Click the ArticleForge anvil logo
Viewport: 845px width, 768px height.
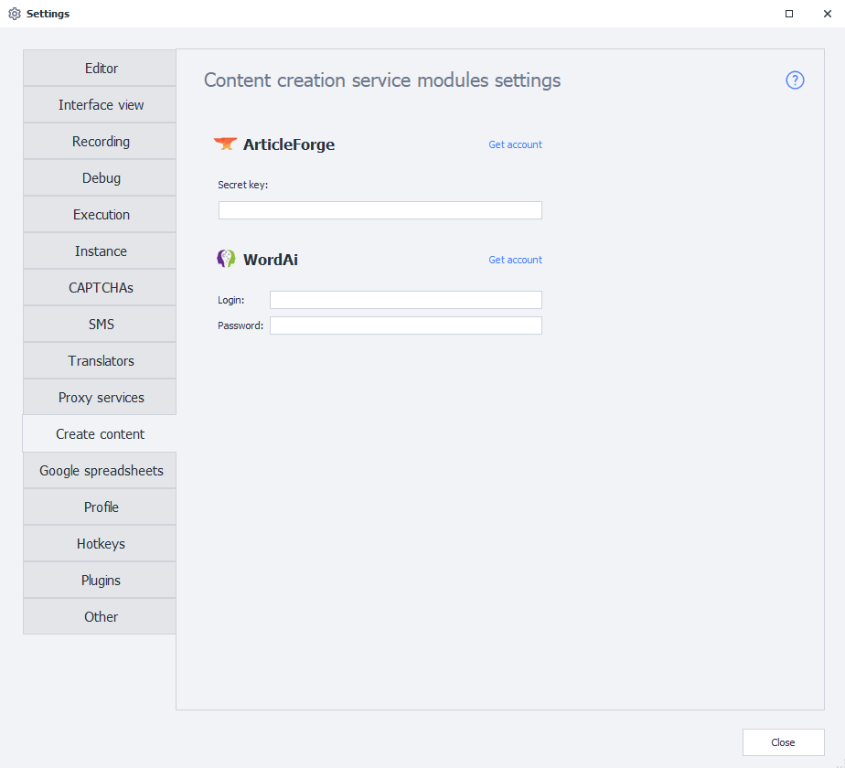coord(225,144)
